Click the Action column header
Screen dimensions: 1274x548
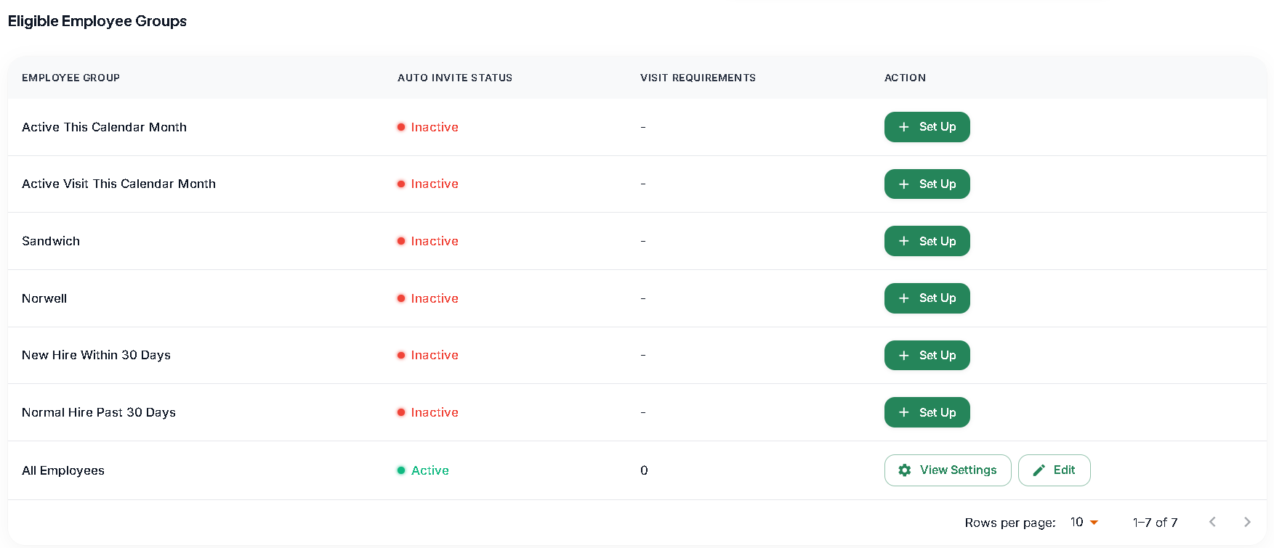(x=905, y=78)
